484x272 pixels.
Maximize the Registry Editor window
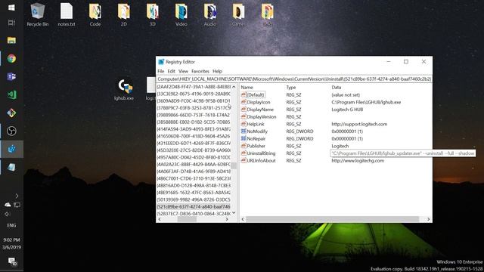click(406, 62)
